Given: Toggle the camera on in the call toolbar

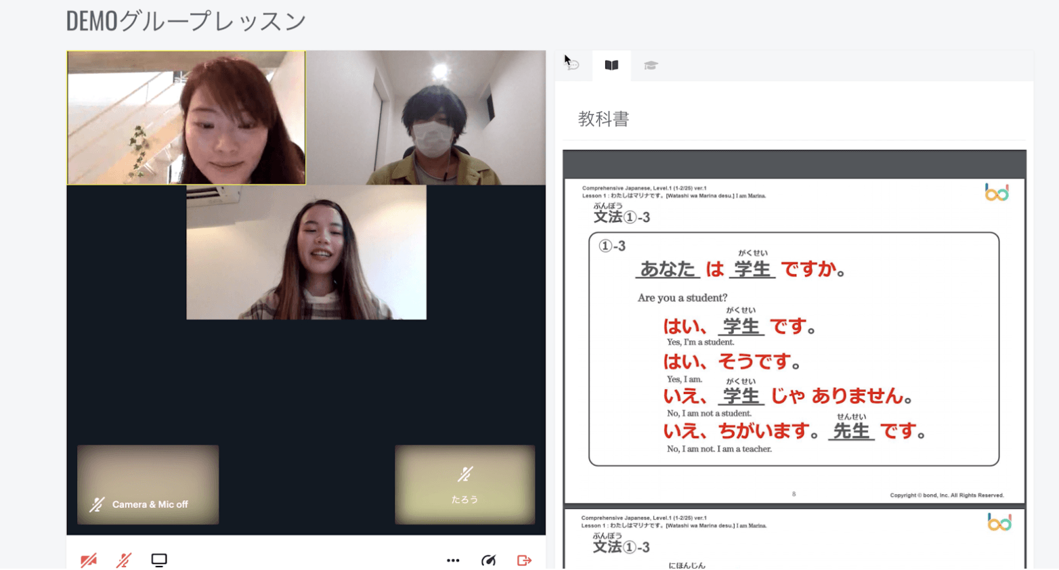Looking at the screenshot, I should [x=89, y=560].
